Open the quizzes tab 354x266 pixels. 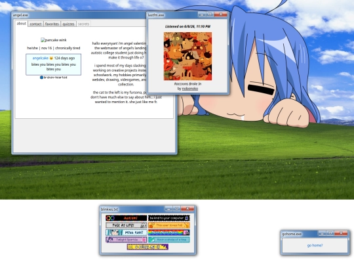point(68,24)
